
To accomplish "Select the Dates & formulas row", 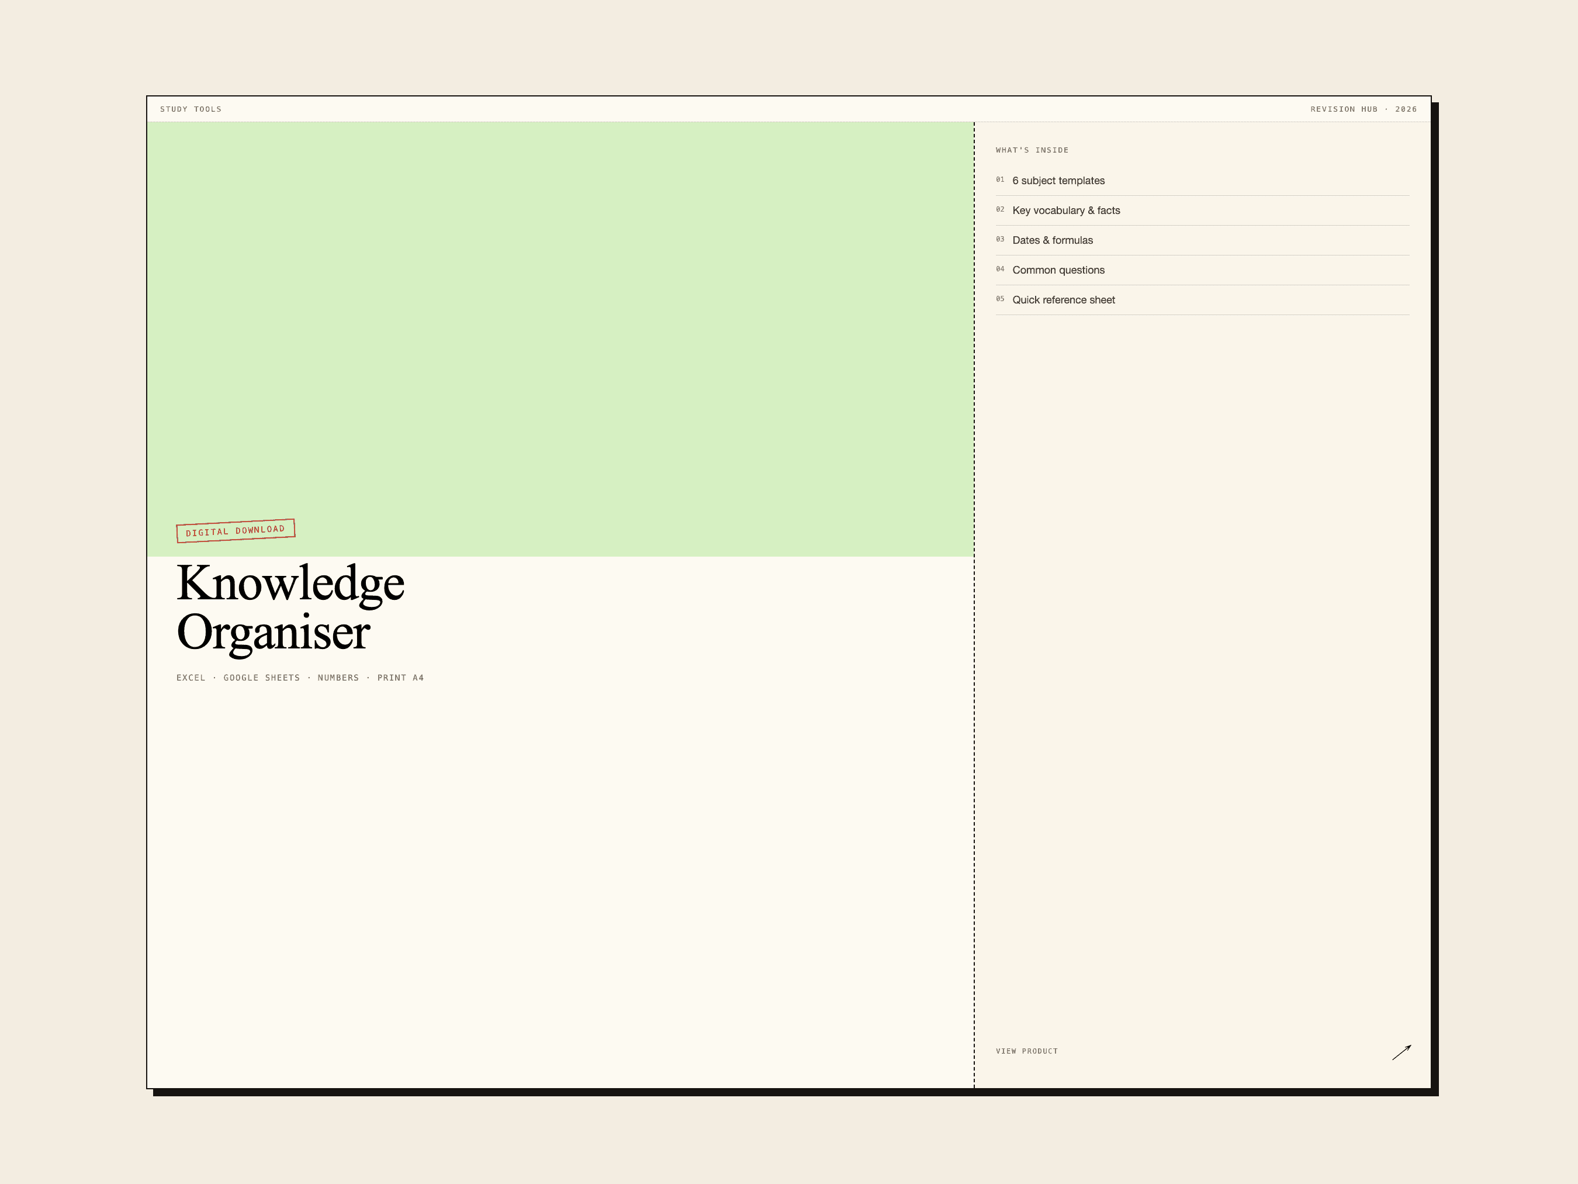I will tap(1202, 240).
